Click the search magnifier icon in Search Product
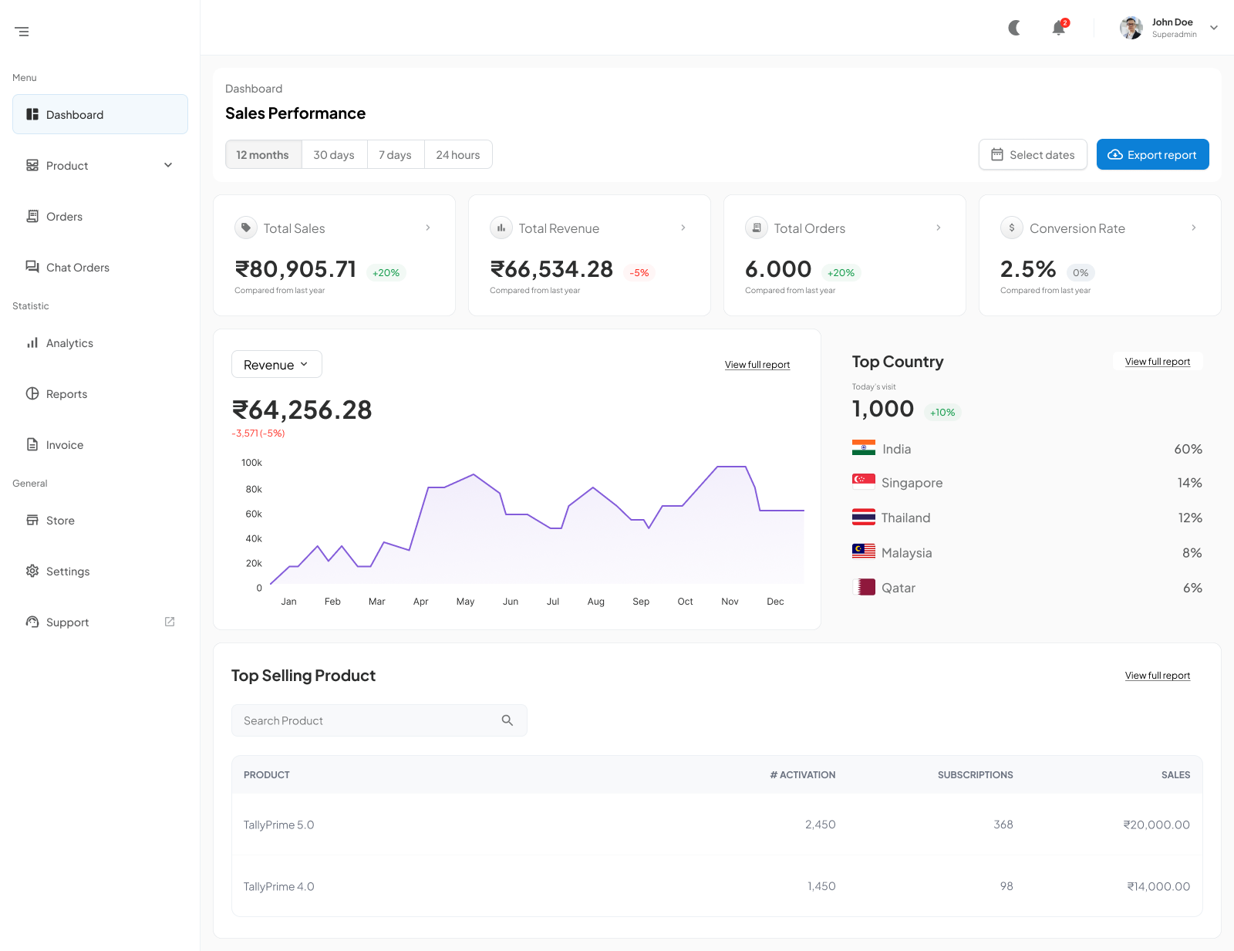This screenshot has width=1234, height=951. tap(507, 720)
